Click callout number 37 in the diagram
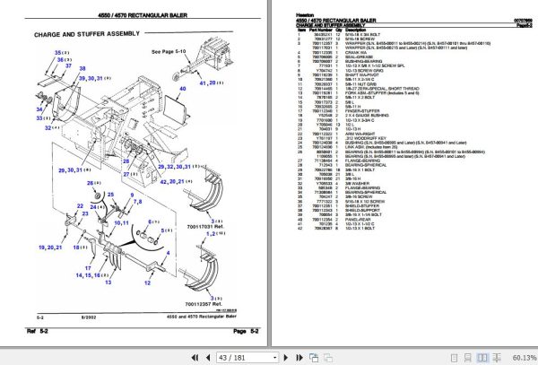Screen dimensions: 538x365 tap(68, 65)
